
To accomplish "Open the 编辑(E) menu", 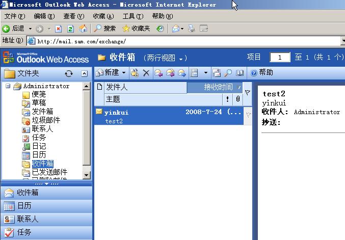I will (x=44, y=16).
